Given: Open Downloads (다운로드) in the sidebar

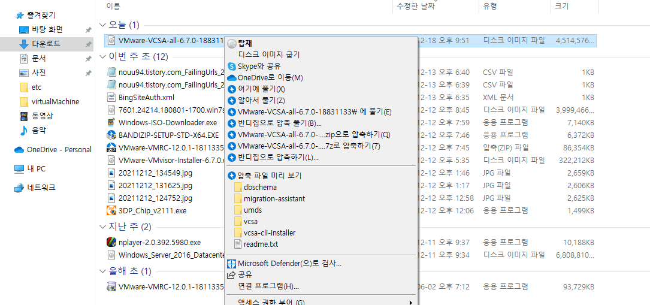Looking at the screenshot, I should pyautogui.click(x=46, y=44).
